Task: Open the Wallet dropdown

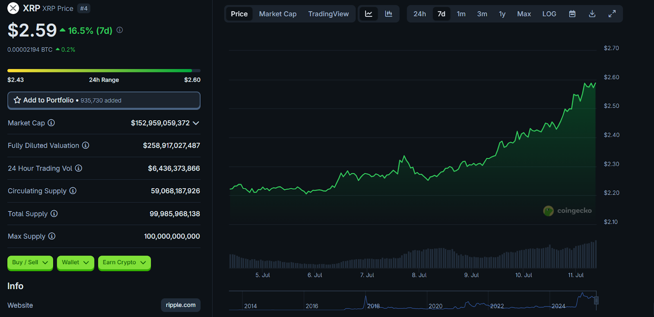Action: [76, 263]
